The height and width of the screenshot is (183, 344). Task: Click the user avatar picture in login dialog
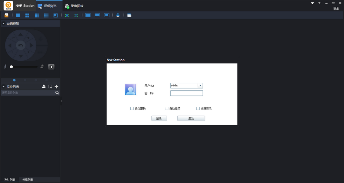click(x=131, y=90)
